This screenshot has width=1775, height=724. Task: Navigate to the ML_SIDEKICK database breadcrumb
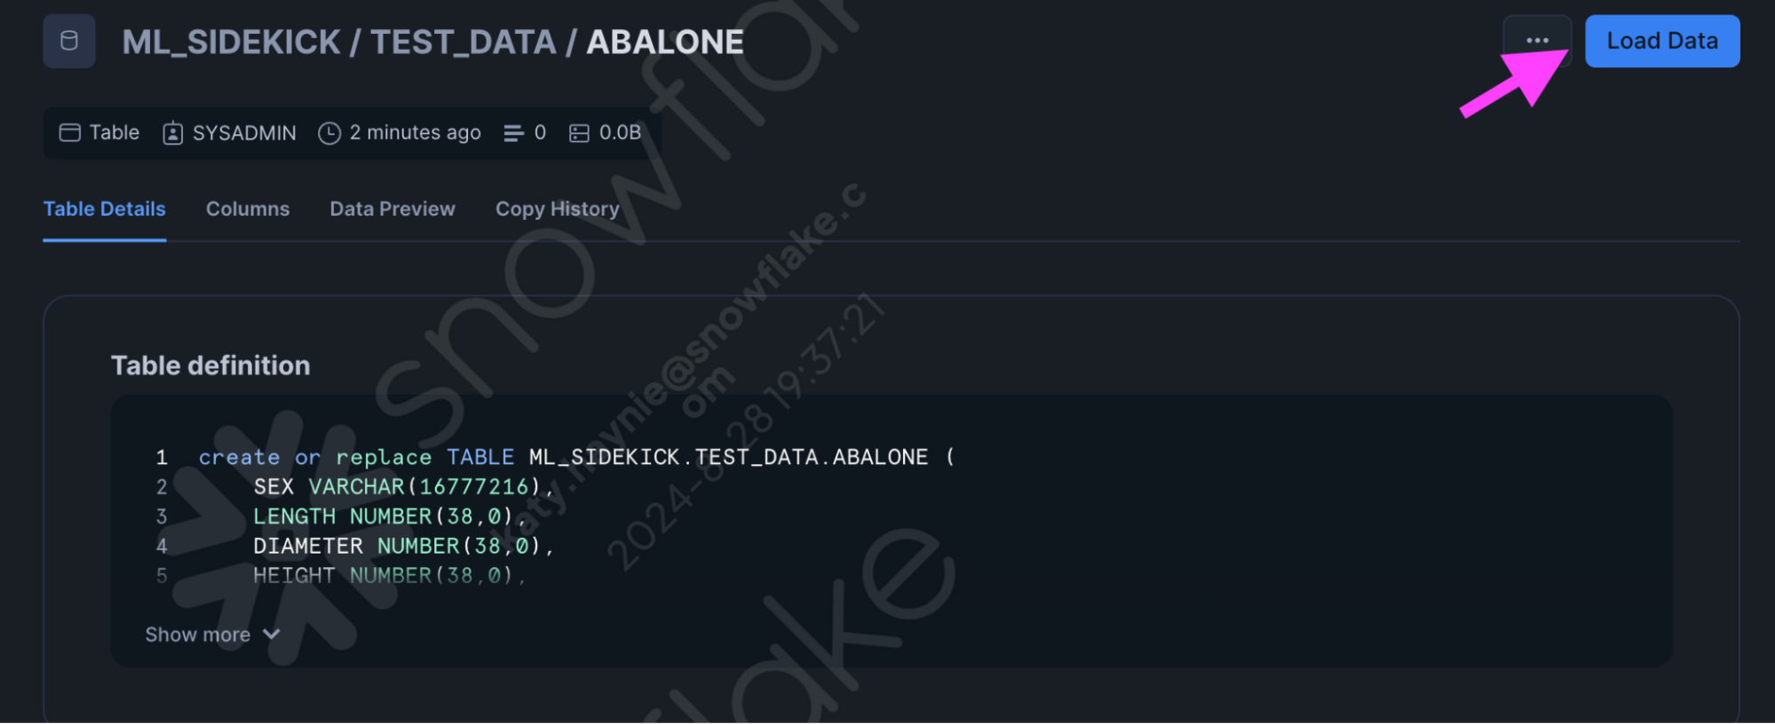231,42
